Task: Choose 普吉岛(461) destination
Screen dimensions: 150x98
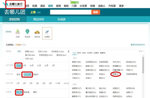Action: tap(61, 55)
